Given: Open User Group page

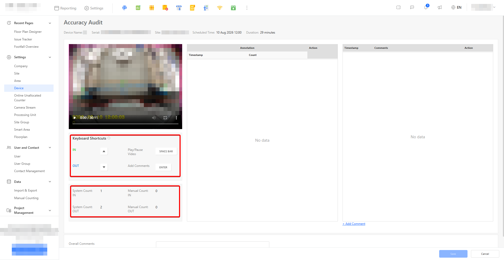Looking at the screenshot, I should (22, 164).
